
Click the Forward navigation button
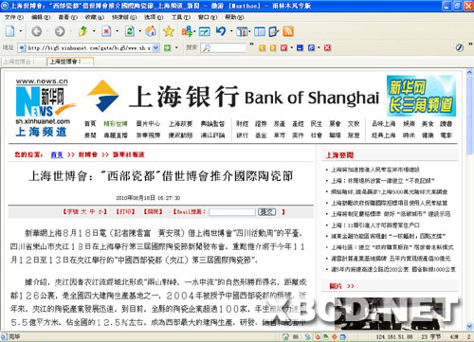pyautogui.click(x=60, y=31)
